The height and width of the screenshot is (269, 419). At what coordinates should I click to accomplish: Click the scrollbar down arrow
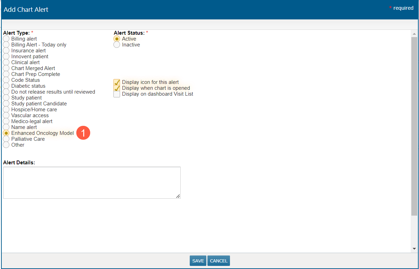[x=414, y=249]
